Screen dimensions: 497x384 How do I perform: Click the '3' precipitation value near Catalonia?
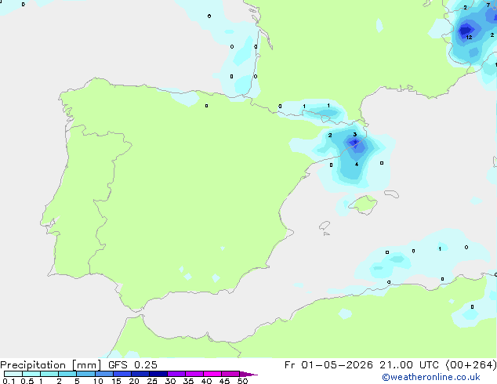(x=354, y=134)
